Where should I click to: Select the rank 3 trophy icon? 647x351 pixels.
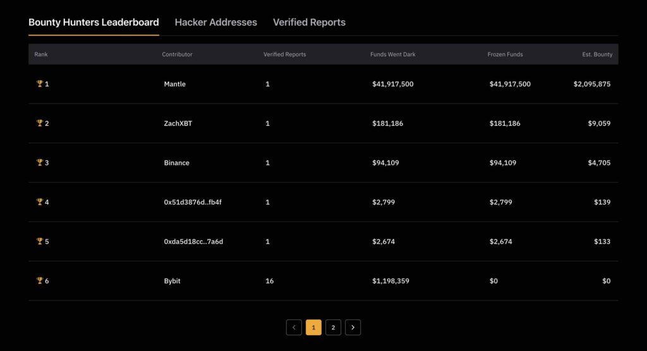[x=40, y=163]
